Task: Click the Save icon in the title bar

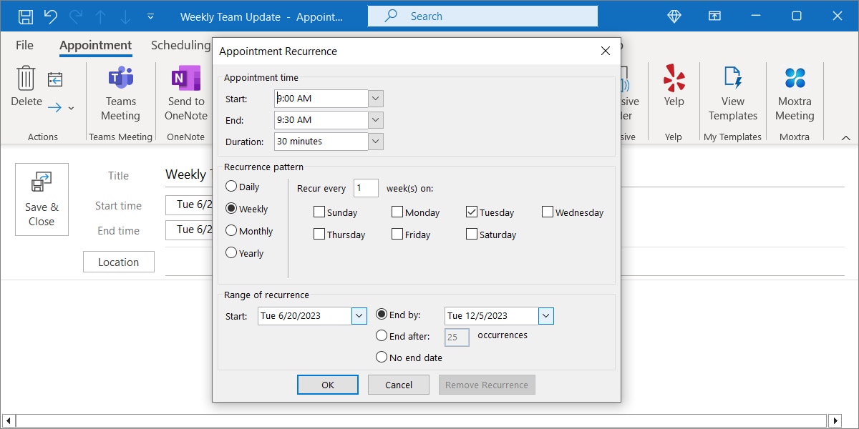Action: coord(25,16)
